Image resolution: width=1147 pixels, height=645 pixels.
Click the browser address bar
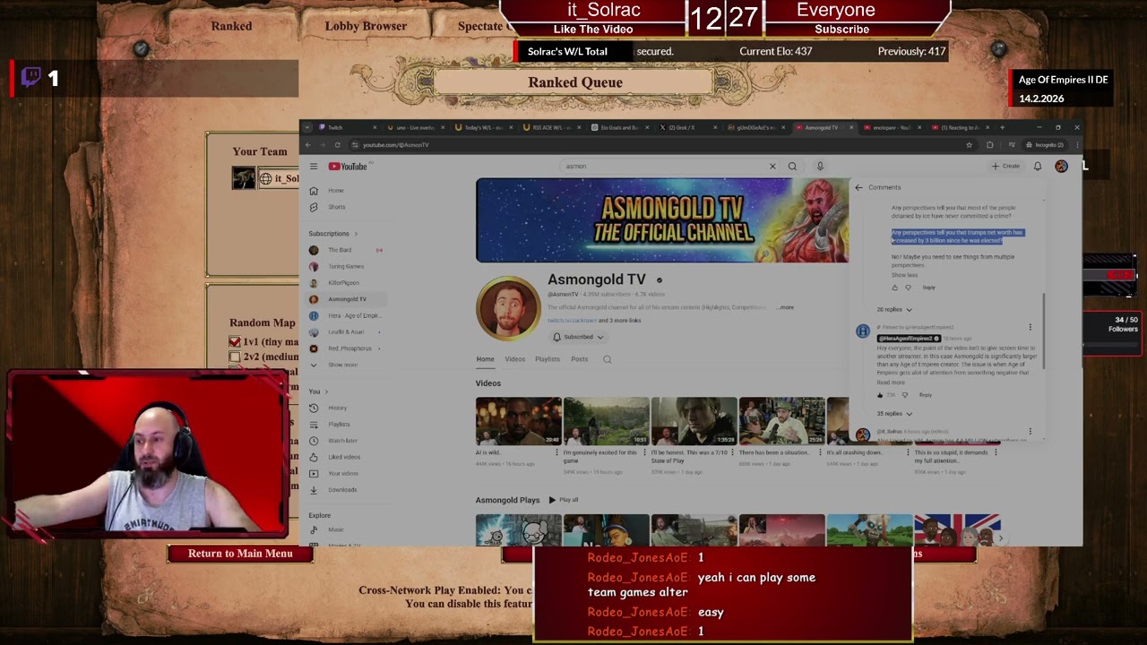[x=659, y=144]
